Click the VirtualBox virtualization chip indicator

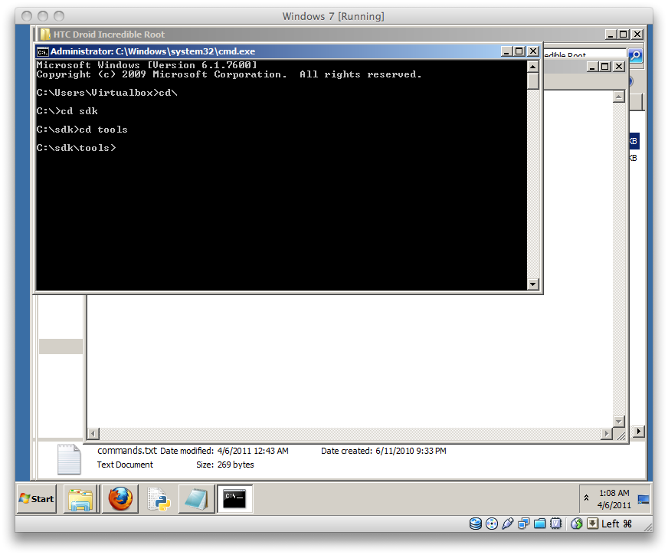click(555, 524)
